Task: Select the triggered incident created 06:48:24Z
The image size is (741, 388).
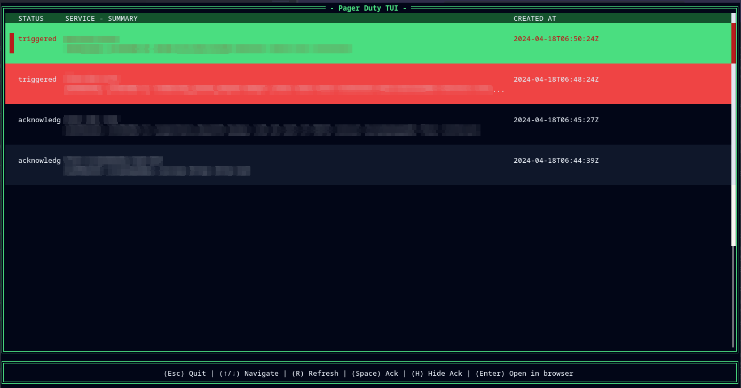Action: (368, 84)
